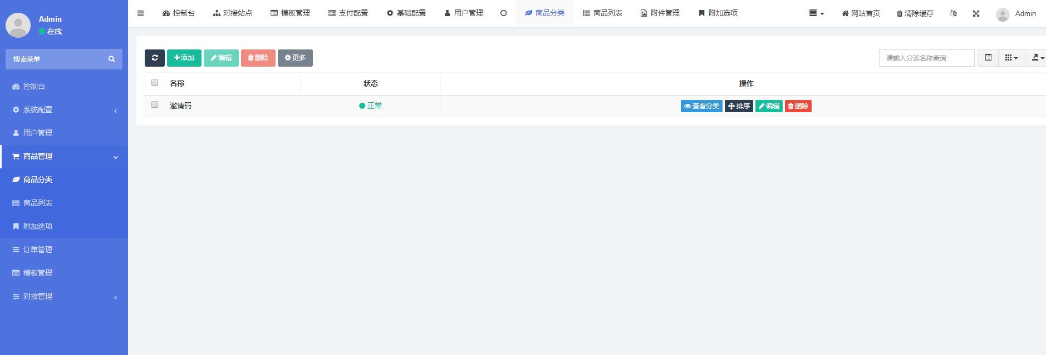Open the export data dropdown

[1037, 58]
